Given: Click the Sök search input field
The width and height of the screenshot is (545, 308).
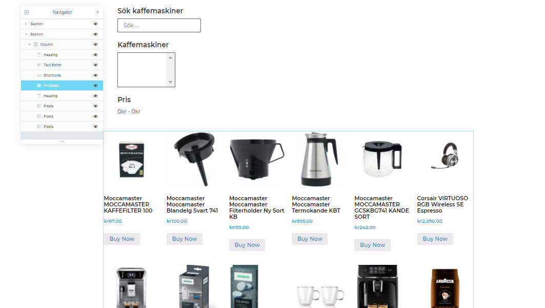Looking at the screenshot, I should click(159, 25).
